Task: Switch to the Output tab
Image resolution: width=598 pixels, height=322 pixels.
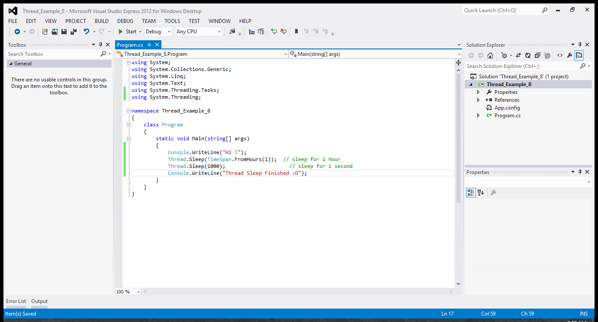Action: (x=39, y=301)
